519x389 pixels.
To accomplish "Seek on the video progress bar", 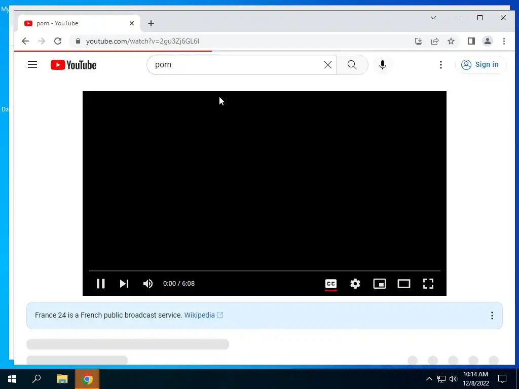I will [265, 270].
